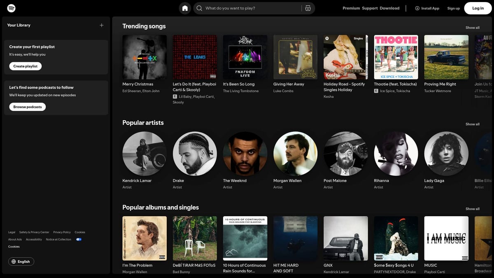Click the Explicit badge on Thootie track
The image size is (494, 278).
[x=375, y=91]
